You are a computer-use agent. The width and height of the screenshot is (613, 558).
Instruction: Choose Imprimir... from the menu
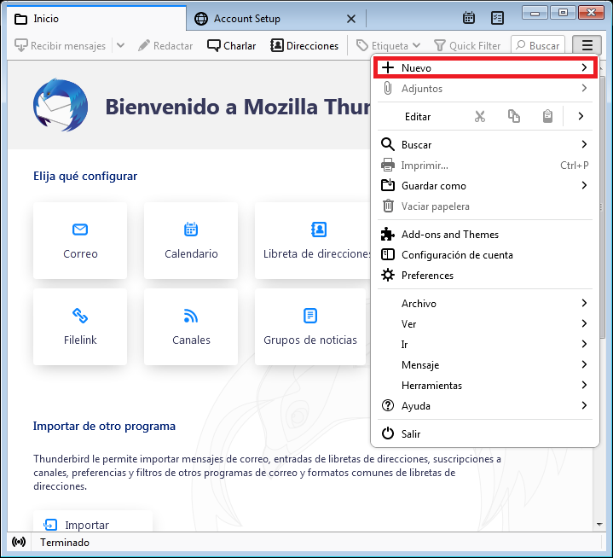tap(485, 166)
